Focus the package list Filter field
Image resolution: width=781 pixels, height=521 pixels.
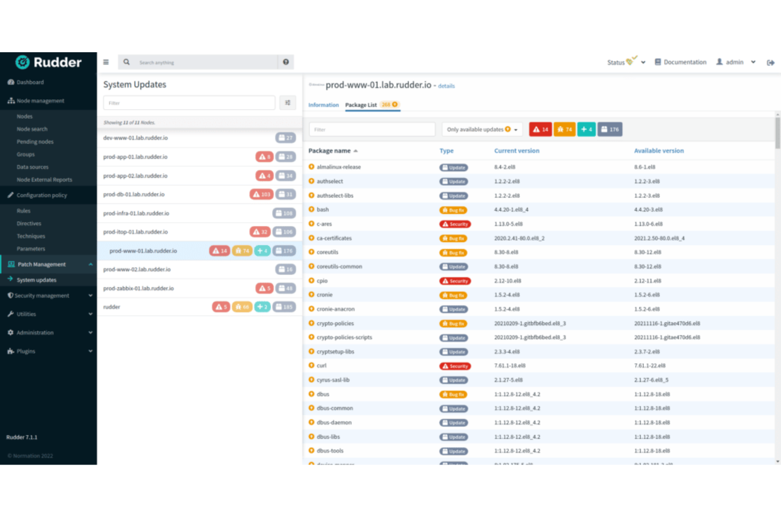coord(372,129)
